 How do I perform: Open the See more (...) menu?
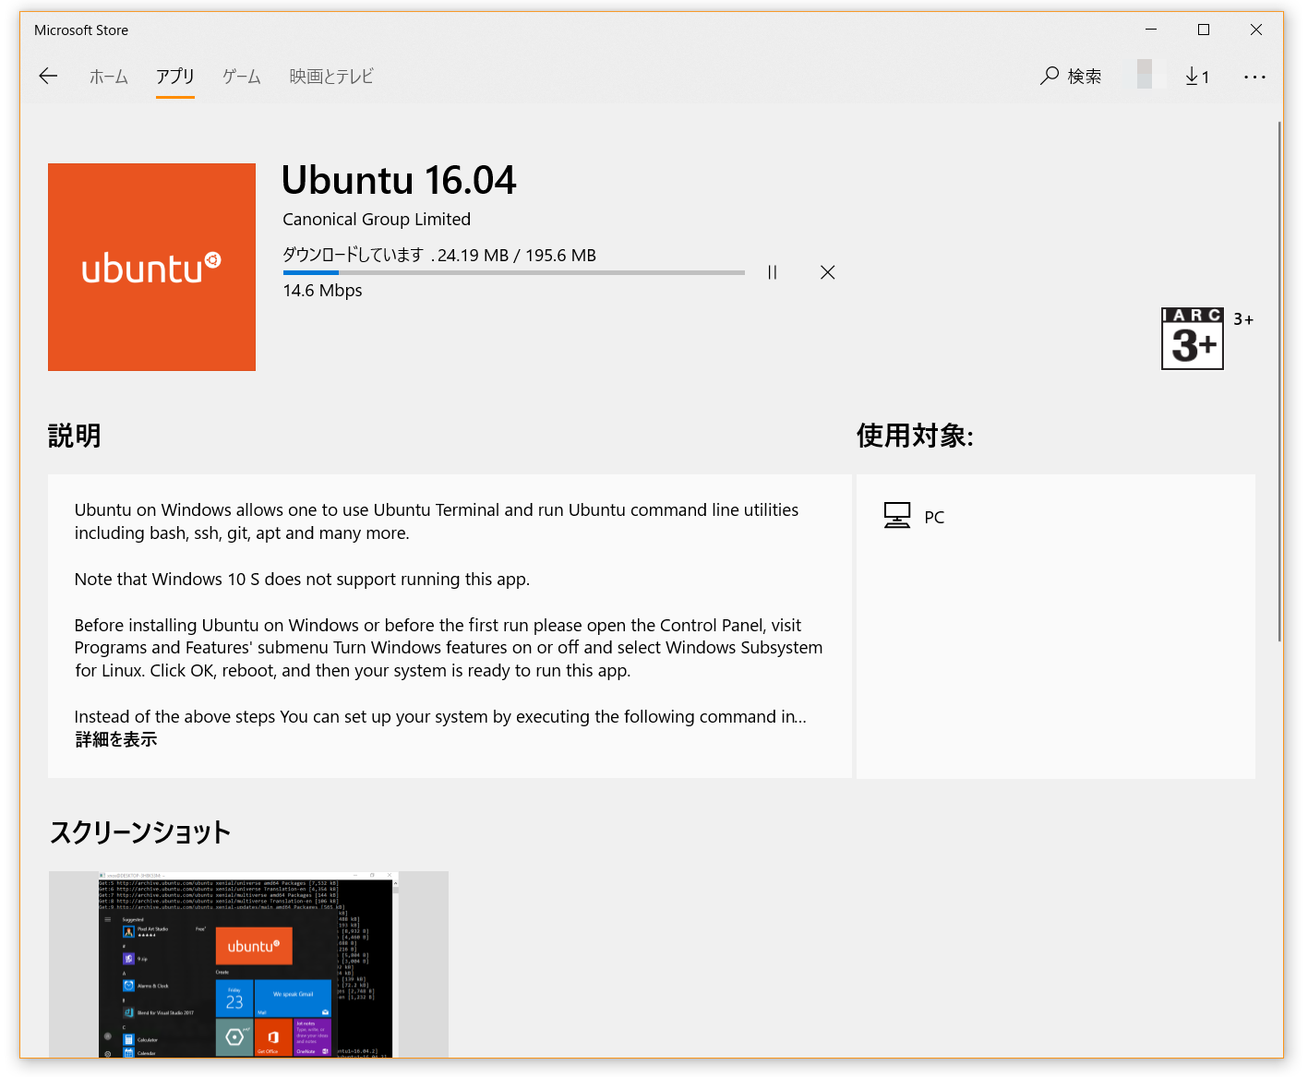pos(1254,77)
